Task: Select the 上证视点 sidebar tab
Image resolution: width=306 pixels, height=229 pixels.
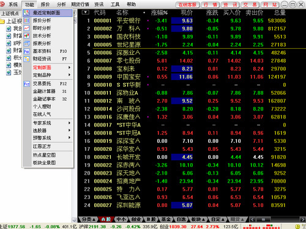Action: pos(10,13)
